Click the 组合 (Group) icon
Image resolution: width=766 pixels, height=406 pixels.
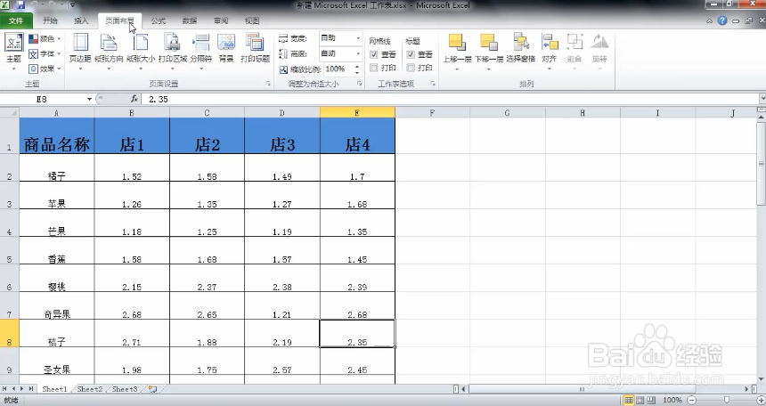574,43
